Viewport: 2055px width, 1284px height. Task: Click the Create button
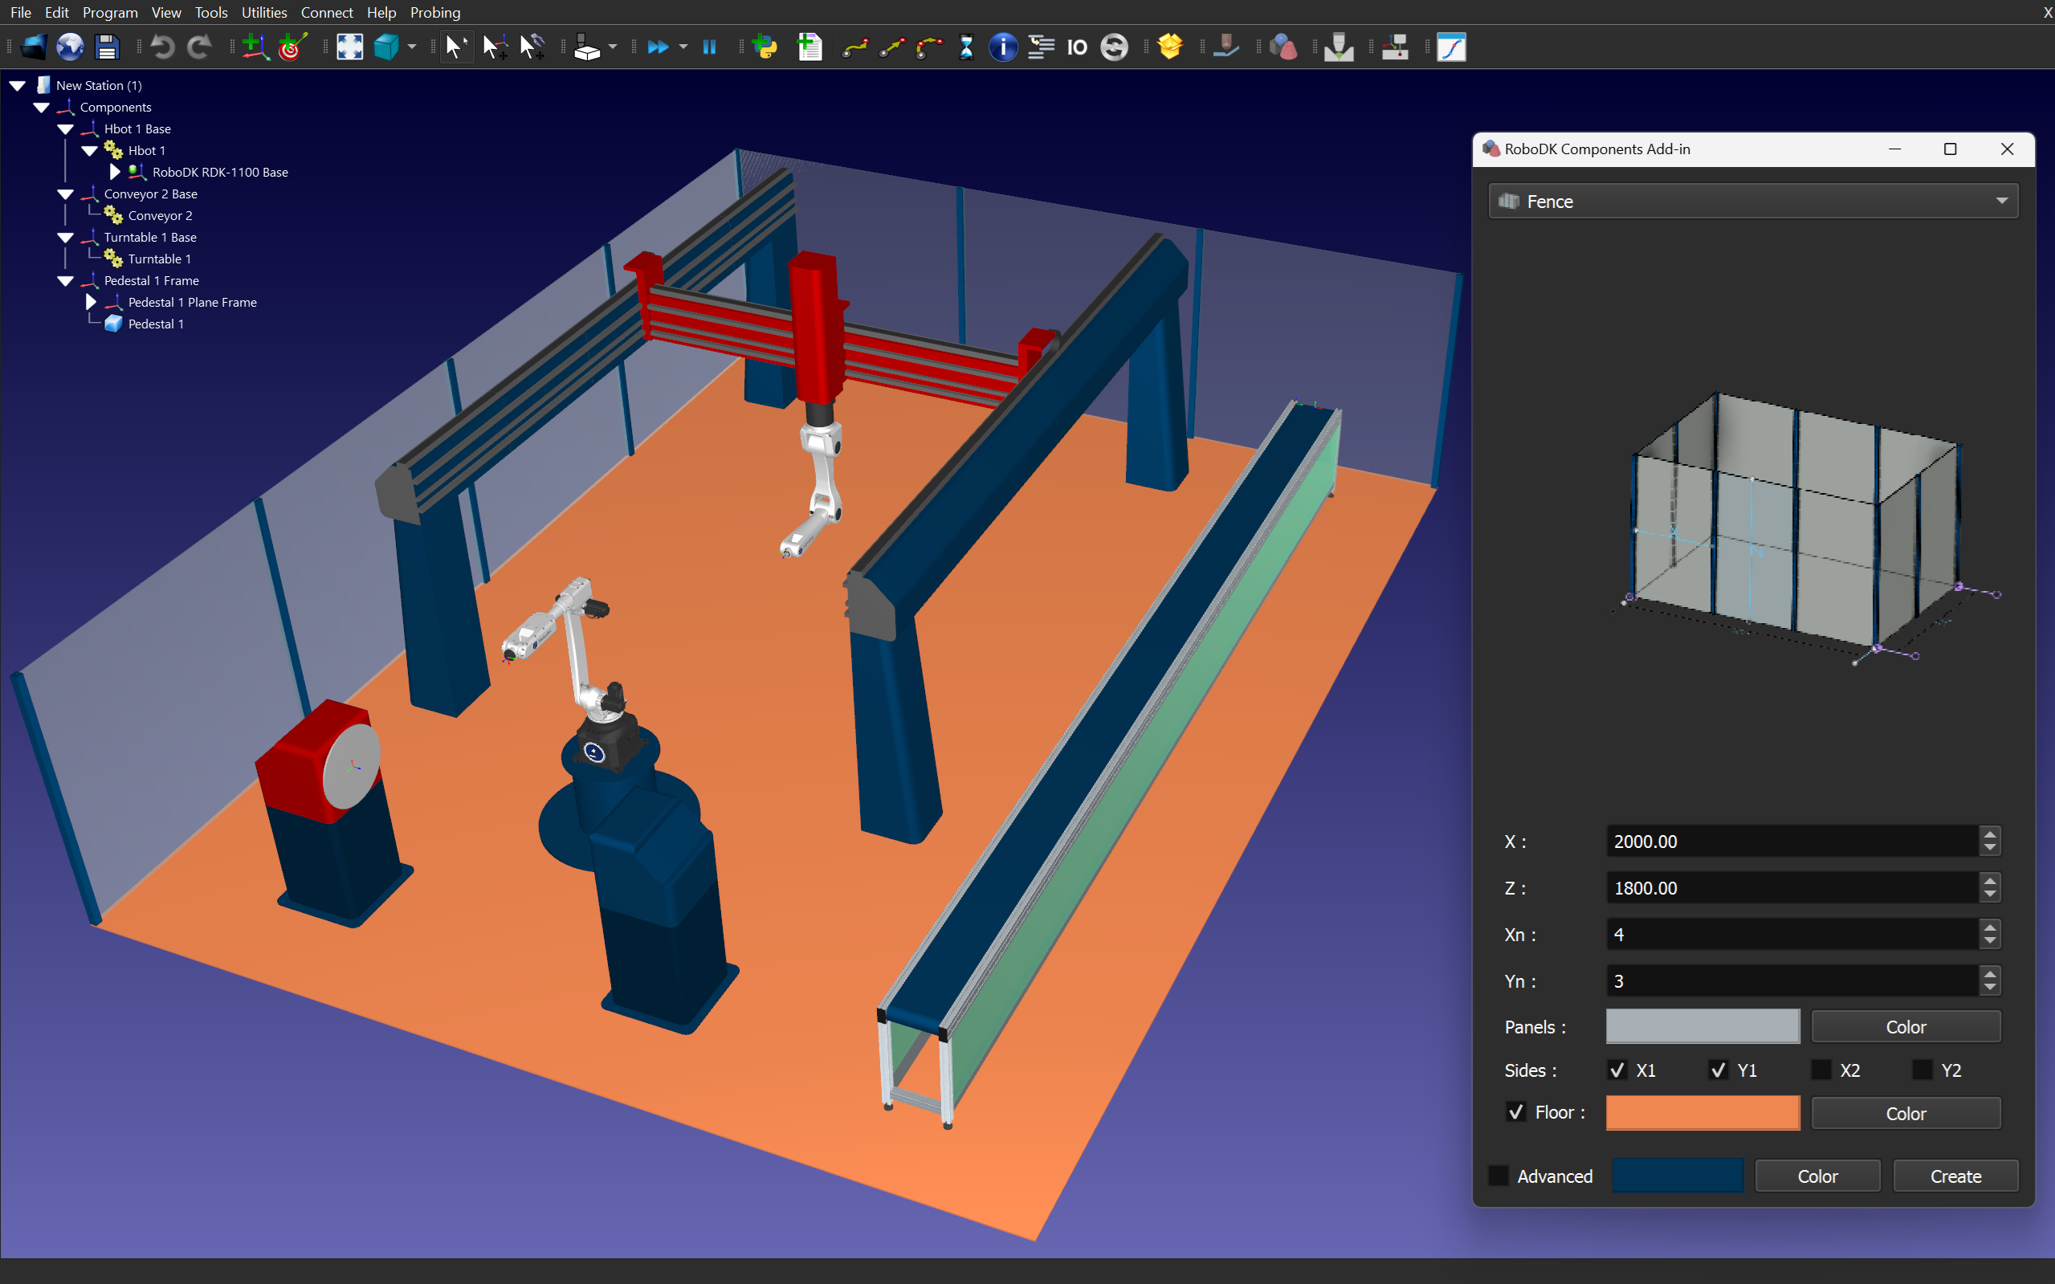[x=1955, y=1176]
